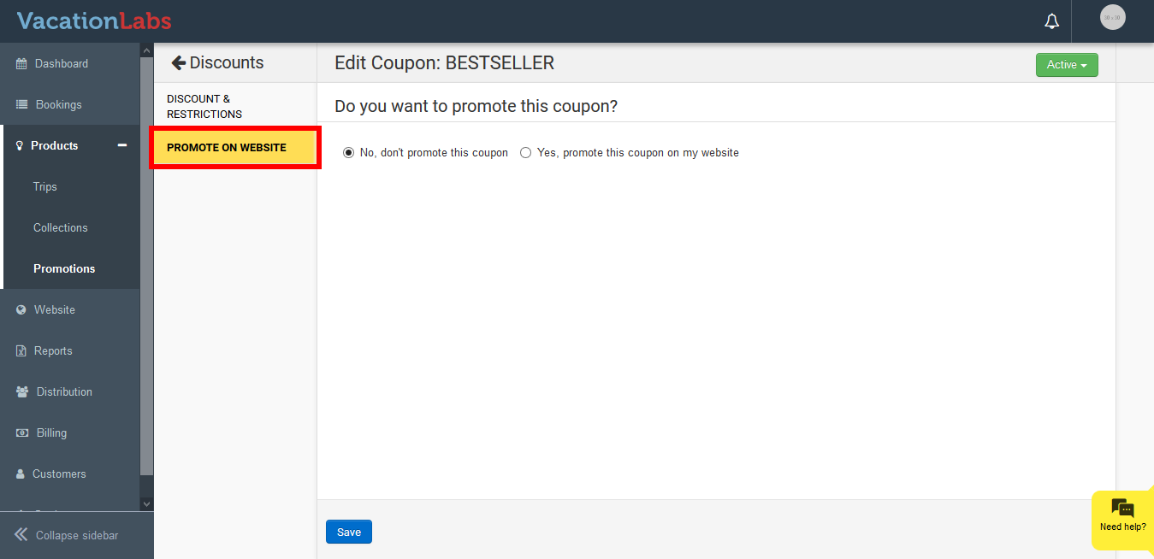Open the user profile avatar

[1112, 17]
